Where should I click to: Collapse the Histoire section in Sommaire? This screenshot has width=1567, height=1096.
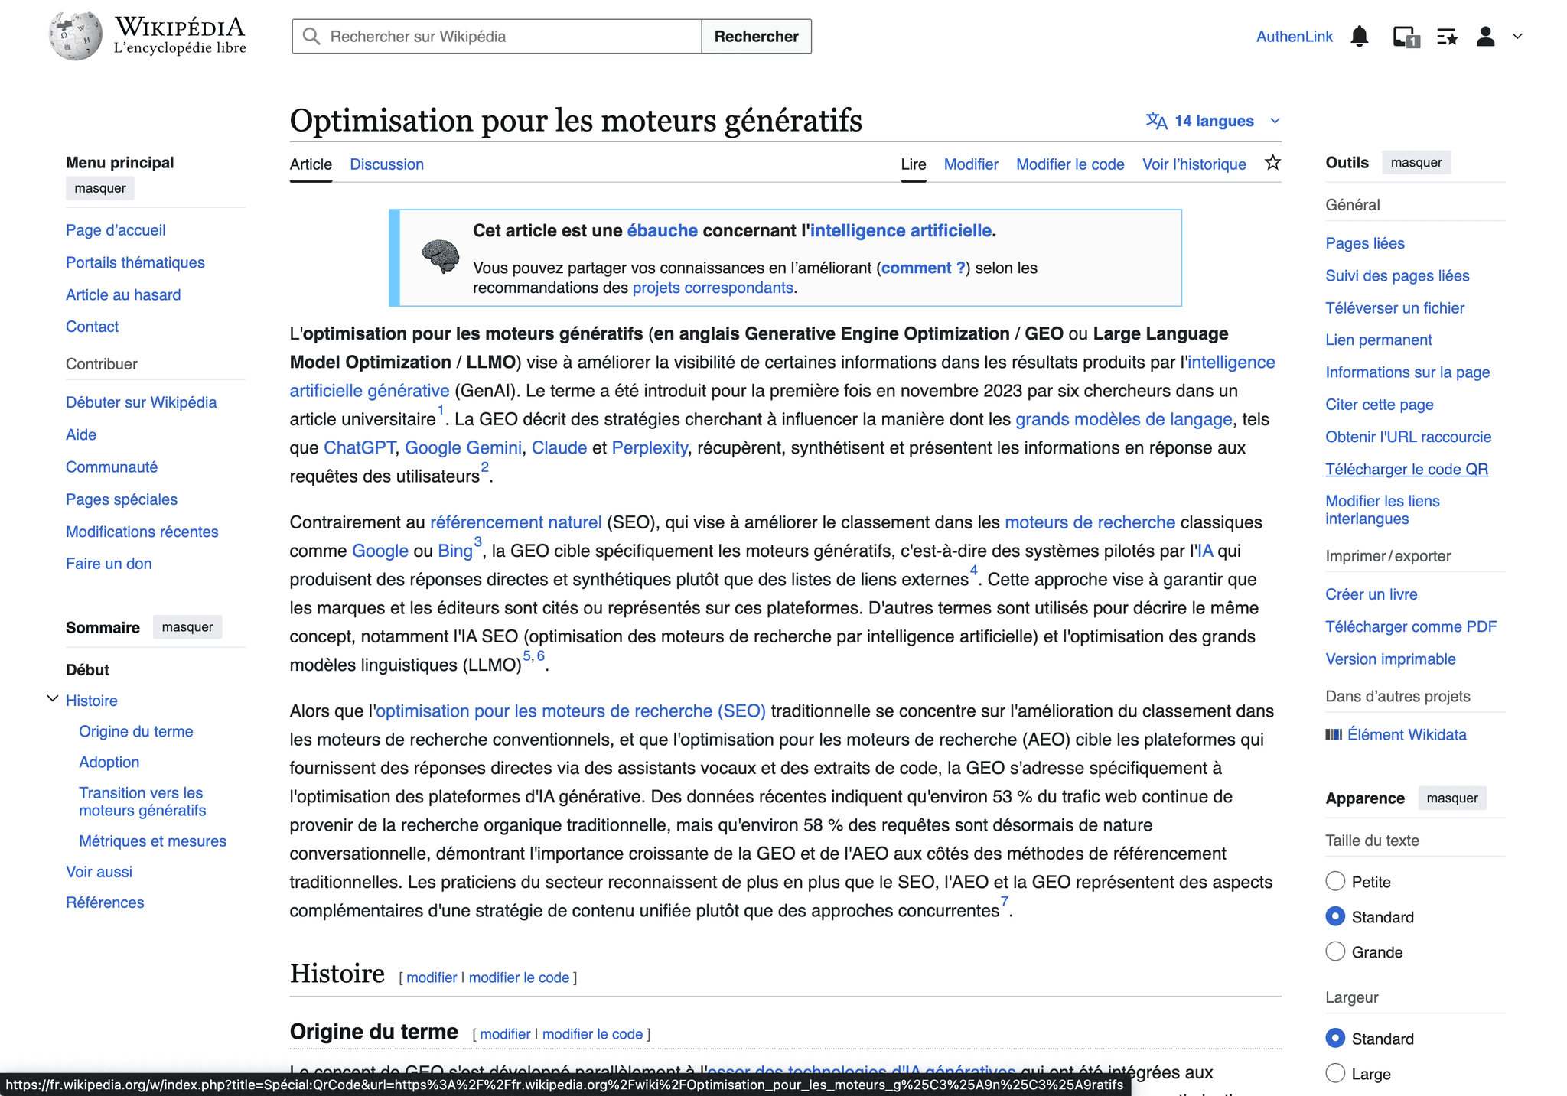(53, 699)
